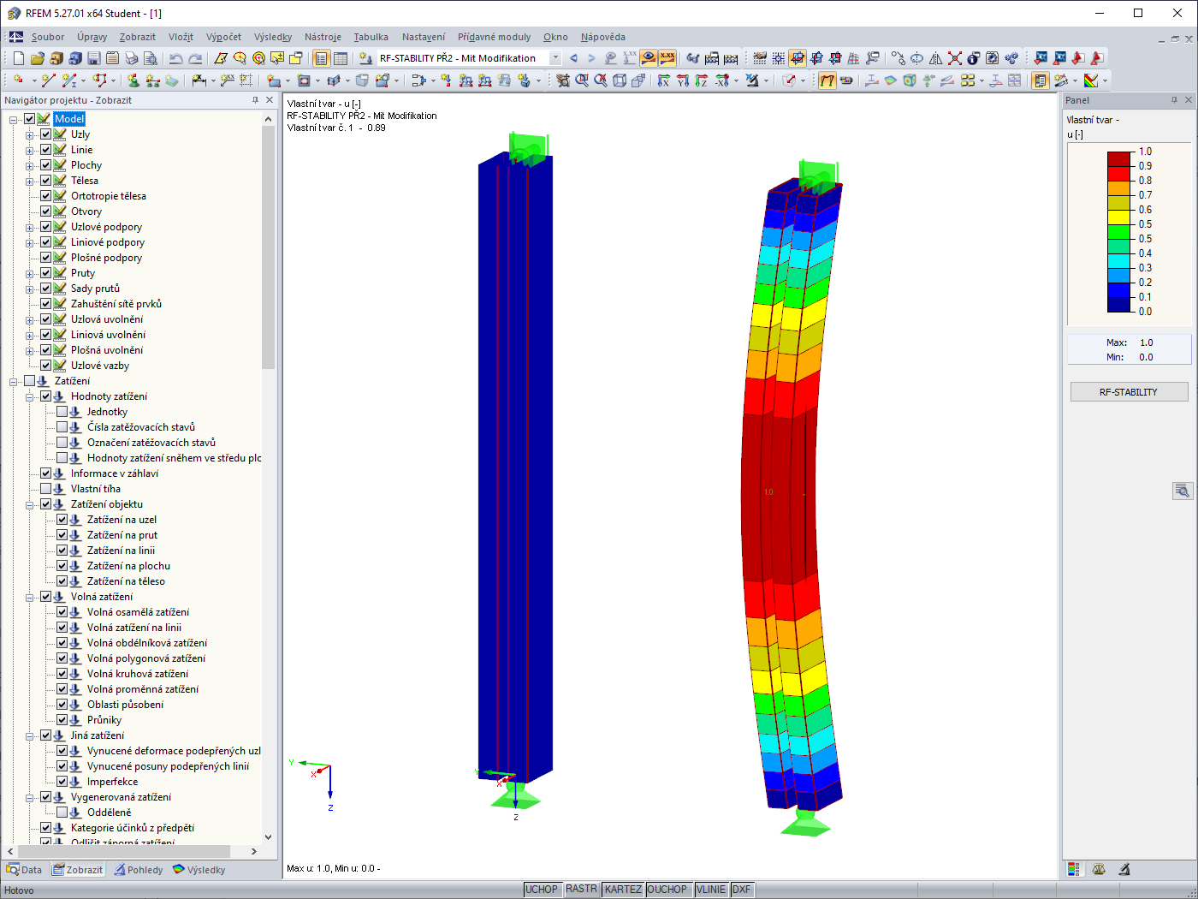This screenshot has height=899, width=1198.
Task: Open the Nápověda menu
Action: click(603, 37)
